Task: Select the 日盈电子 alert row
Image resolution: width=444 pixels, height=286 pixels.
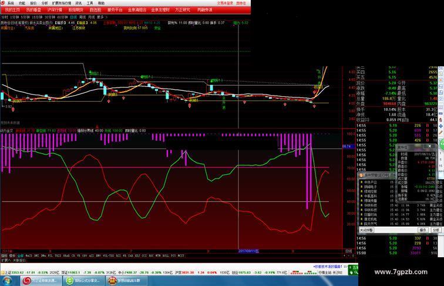Action: click(x=401, y=214)
